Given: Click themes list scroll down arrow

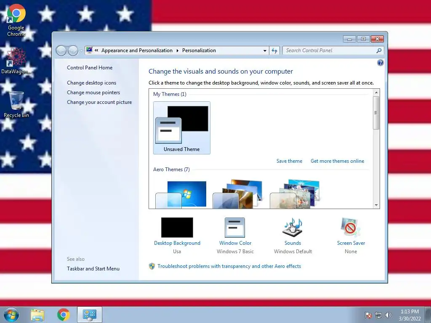Looking at the screenshot, I should click(x=376, y=205).
